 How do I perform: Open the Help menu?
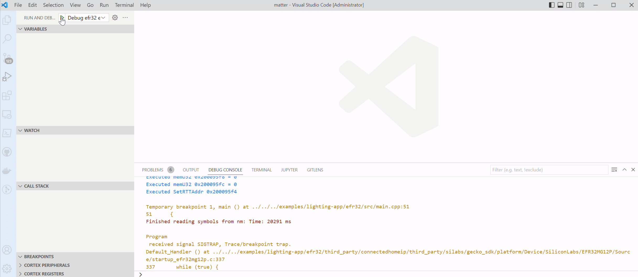pyautogui.click(x=145, y=5)
